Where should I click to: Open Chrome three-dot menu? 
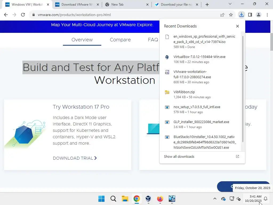(267, 15)
